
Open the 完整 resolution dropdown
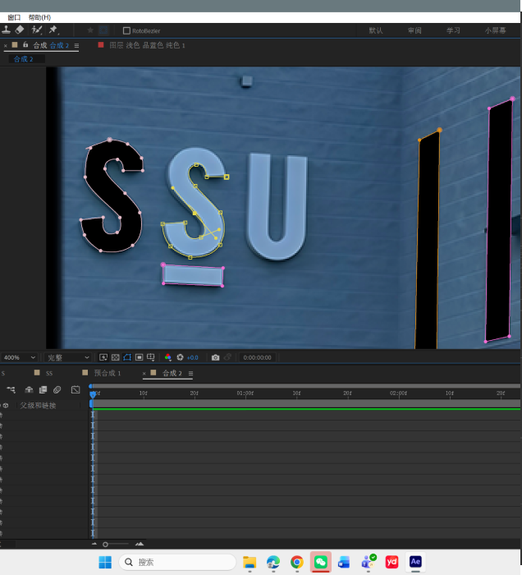pos(68,357)
